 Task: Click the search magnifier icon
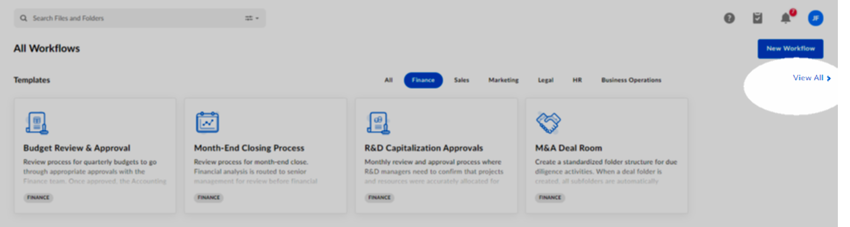[24, 18]
